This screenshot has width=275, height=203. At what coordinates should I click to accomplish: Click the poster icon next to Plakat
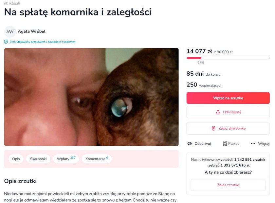coord(225,144)
